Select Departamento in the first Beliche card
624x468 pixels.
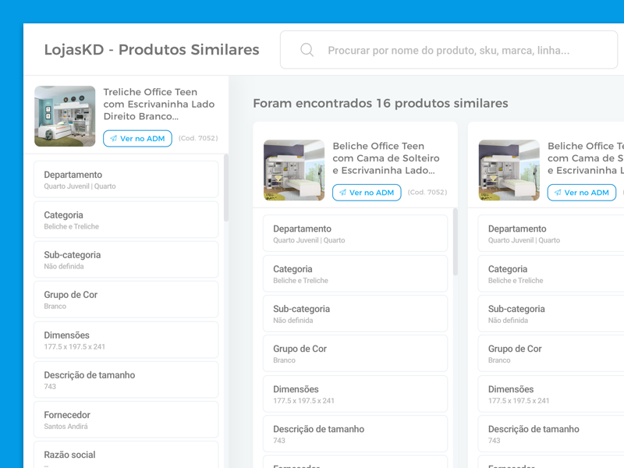point(356,233)
